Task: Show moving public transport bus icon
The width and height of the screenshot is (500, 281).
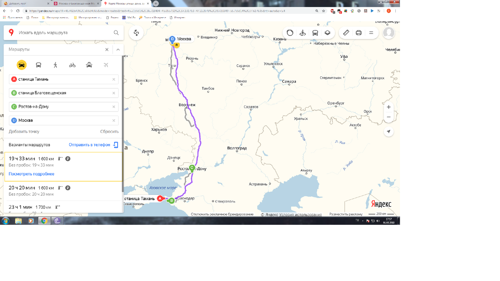Action: [x=315, y=33]
